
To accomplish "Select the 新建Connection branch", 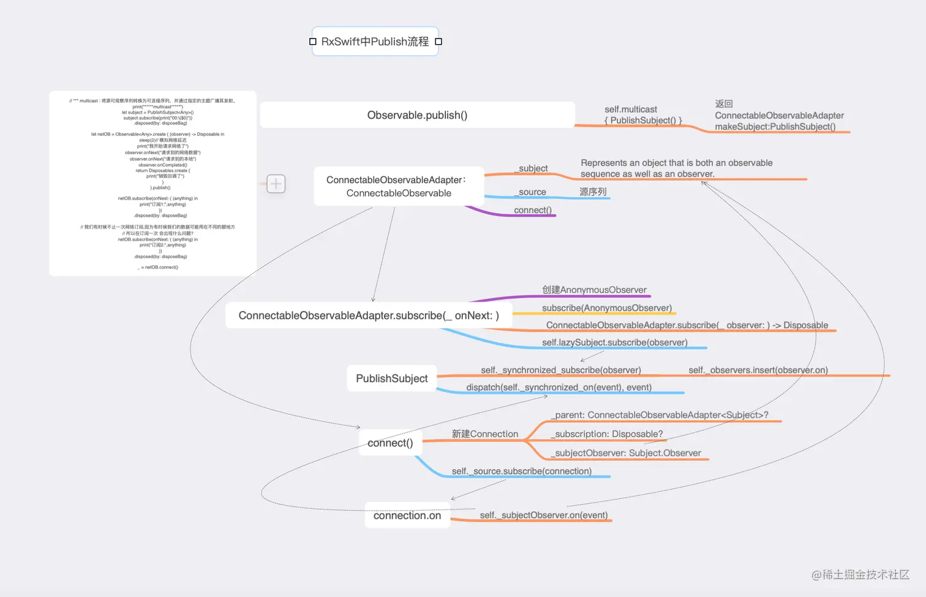I will pyautogui.click(x=485, y=434).
